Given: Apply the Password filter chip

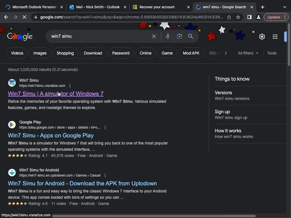Looking at the screenshot, I should [121, 53].
